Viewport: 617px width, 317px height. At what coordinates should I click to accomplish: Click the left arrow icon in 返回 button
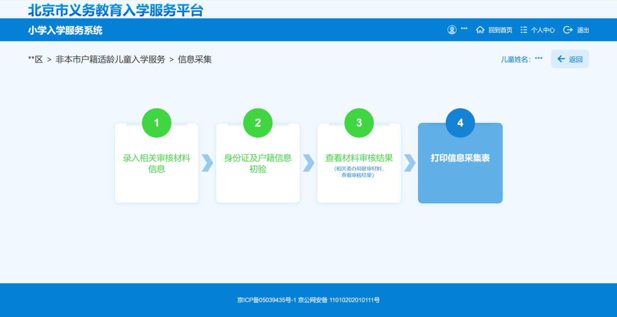(x=561, y=59)
